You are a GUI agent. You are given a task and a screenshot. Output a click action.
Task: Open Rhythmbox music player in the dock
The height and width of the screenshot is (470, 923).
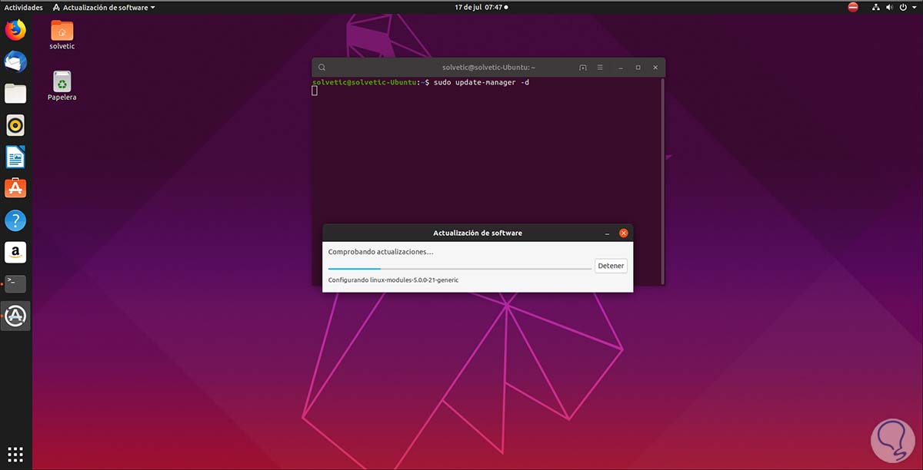[15, 124]
